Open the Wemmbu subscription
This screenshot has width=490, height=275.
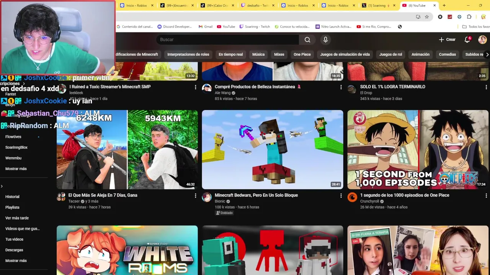[13, 158]
